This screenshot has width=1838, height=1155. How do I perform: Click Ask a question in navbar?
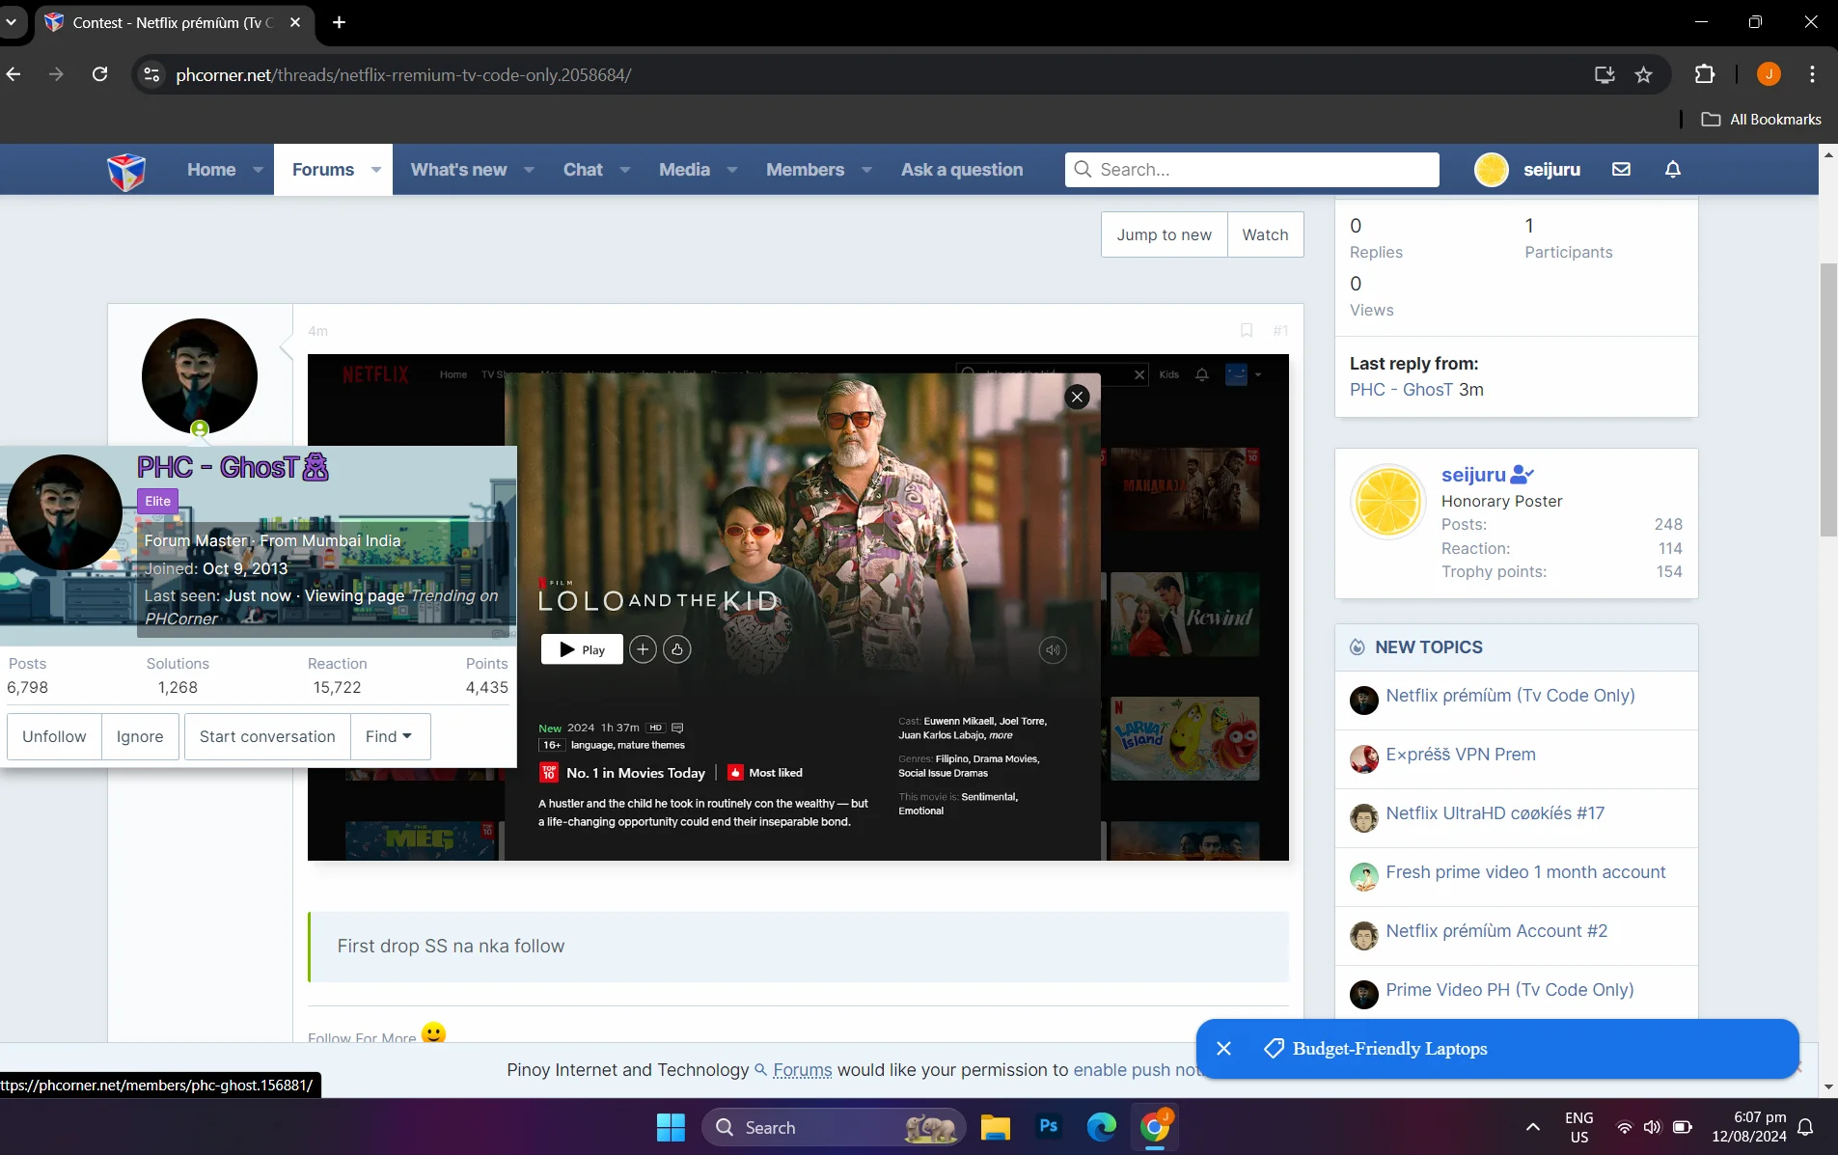click(962, 170)
